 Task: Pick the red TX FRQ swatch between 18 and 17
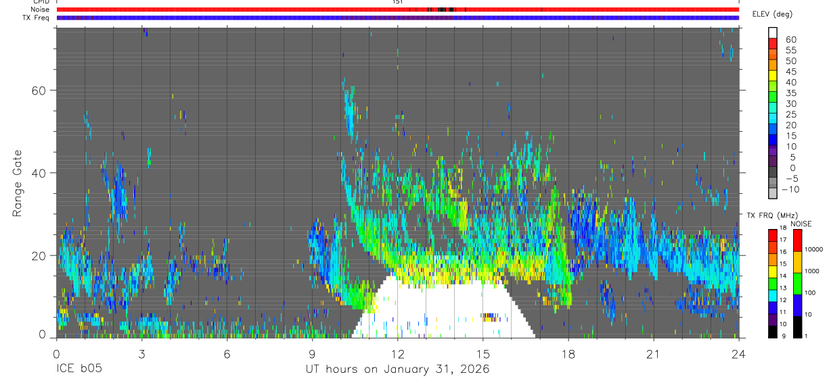tap(773, 234)
